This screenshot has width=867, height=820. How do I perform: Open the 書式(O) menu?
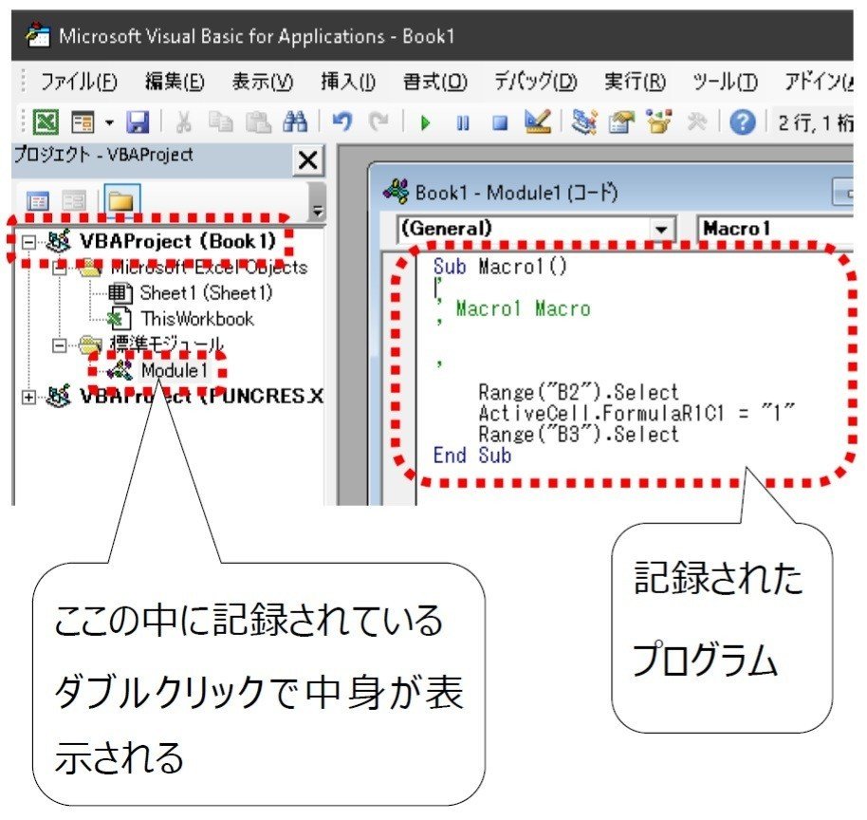pyautogui.click(x=435, y=82)
